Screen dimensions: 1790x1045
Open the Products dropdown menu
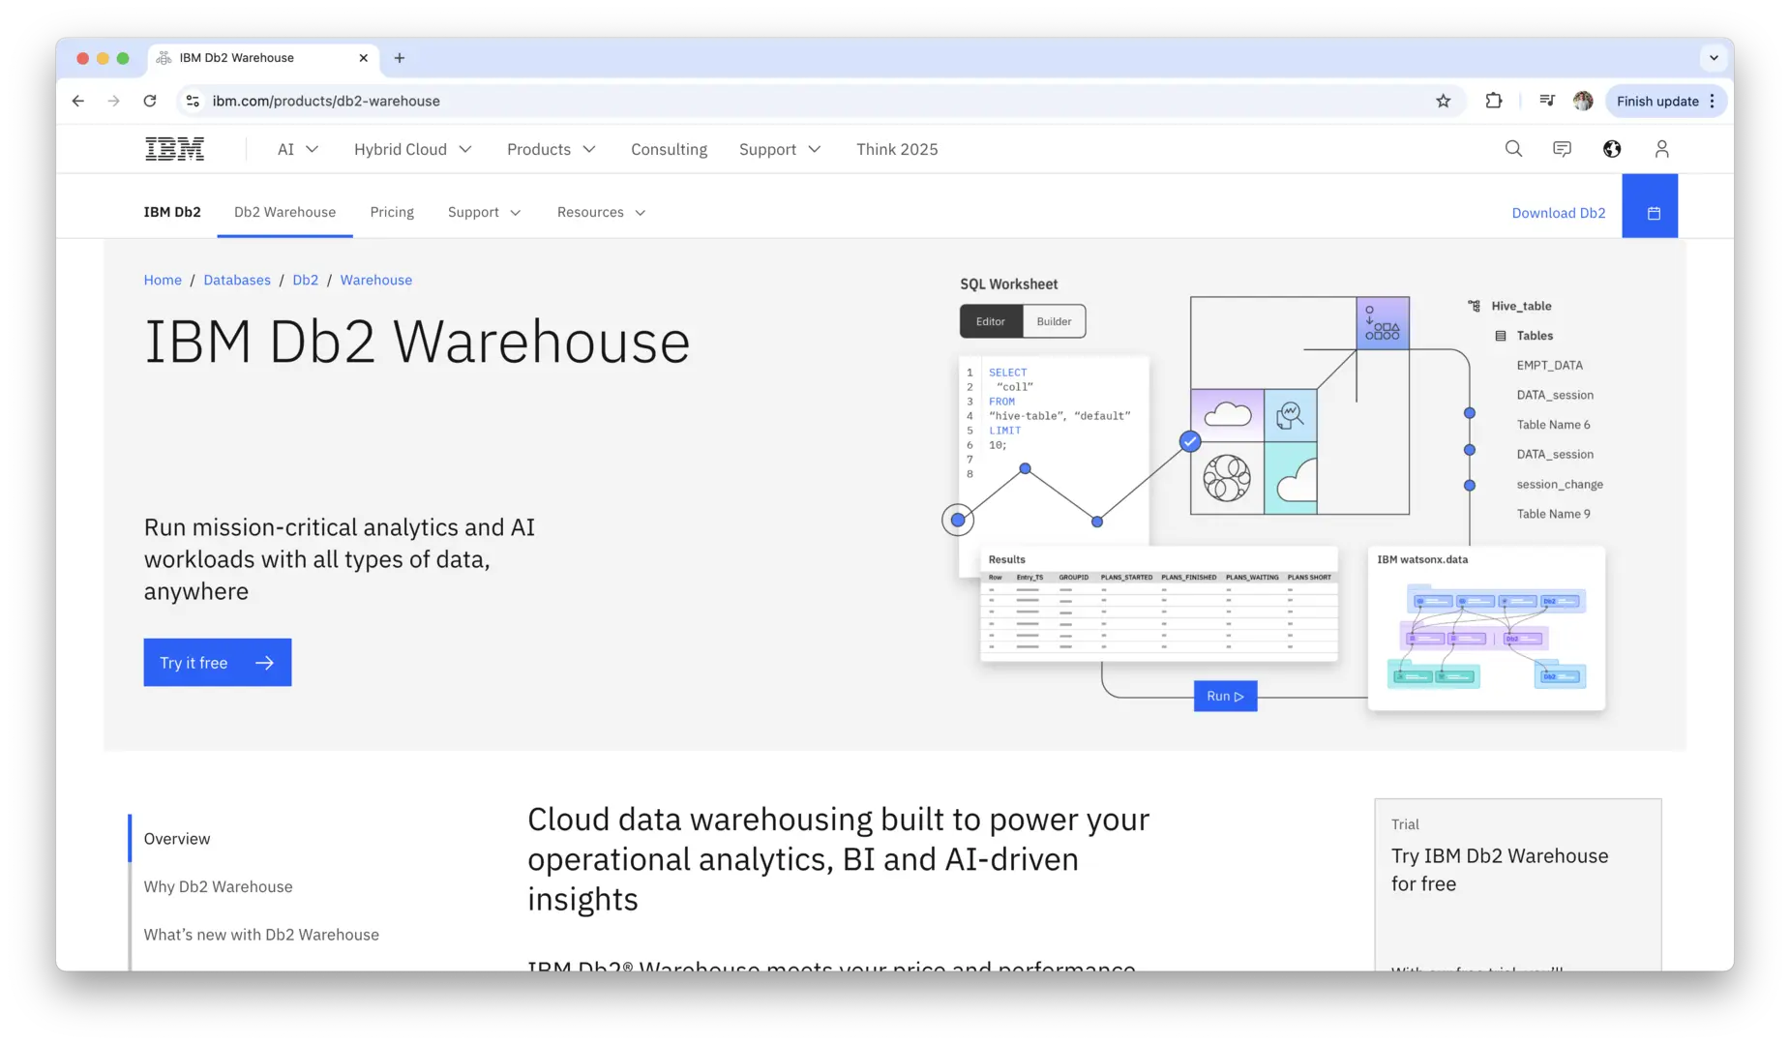[551, 149]
